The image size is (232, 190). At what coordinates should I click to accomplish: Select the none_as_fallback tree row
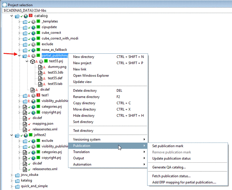[54, 50]
